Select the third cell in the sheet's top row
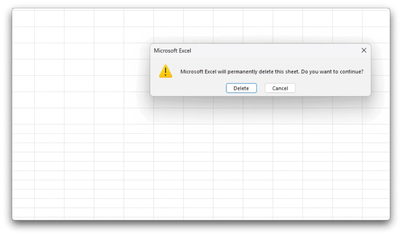Image resolution: width=402 pixels, height=236 pixels. 79,18
